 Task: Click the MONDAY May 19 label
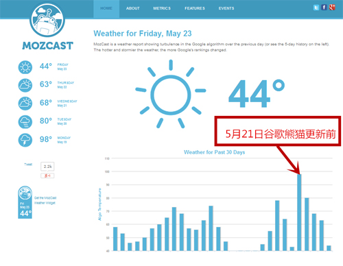(64, 140)
